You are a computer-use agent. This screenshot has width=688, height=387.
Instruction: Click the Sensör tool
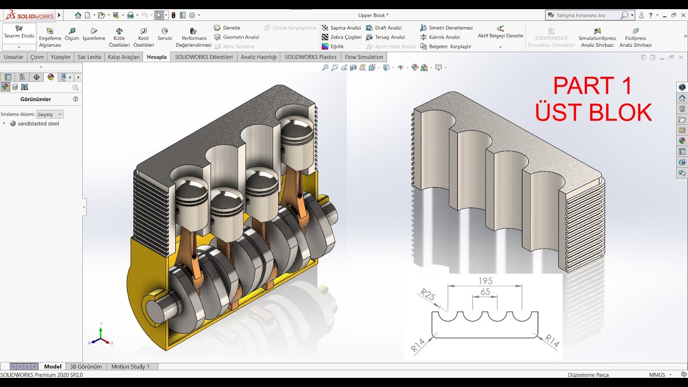click(x=165, y=34)
